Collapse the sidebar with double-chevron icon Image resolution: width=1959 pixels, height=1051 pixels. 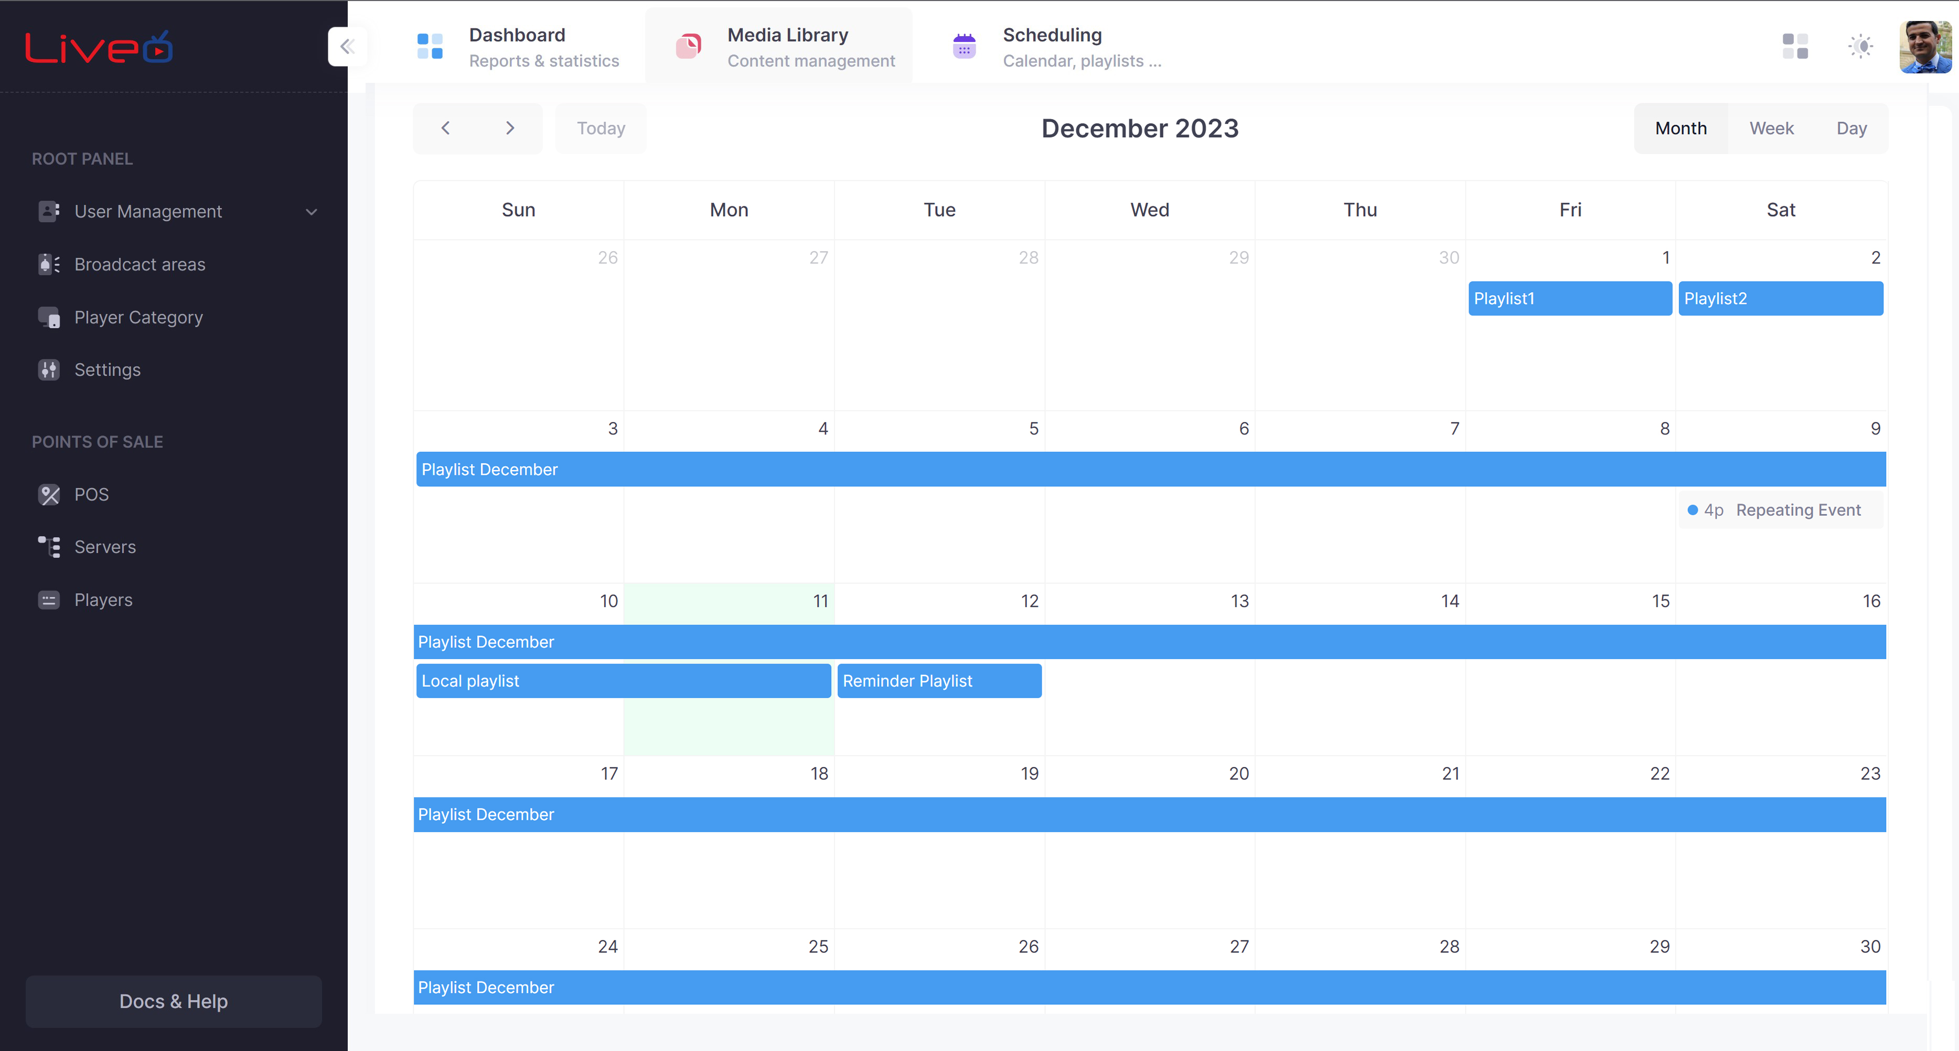pyautogui.click(x=348, y=46)
